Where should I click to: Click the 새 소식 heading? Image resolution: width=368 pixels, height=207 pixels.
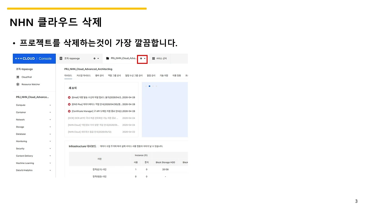(73, 88)
